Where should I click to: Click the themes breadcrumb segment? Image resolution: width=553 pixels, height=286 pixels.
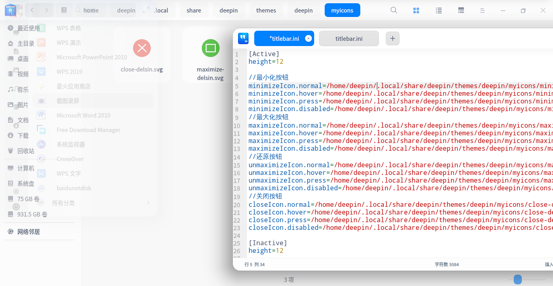266,11
